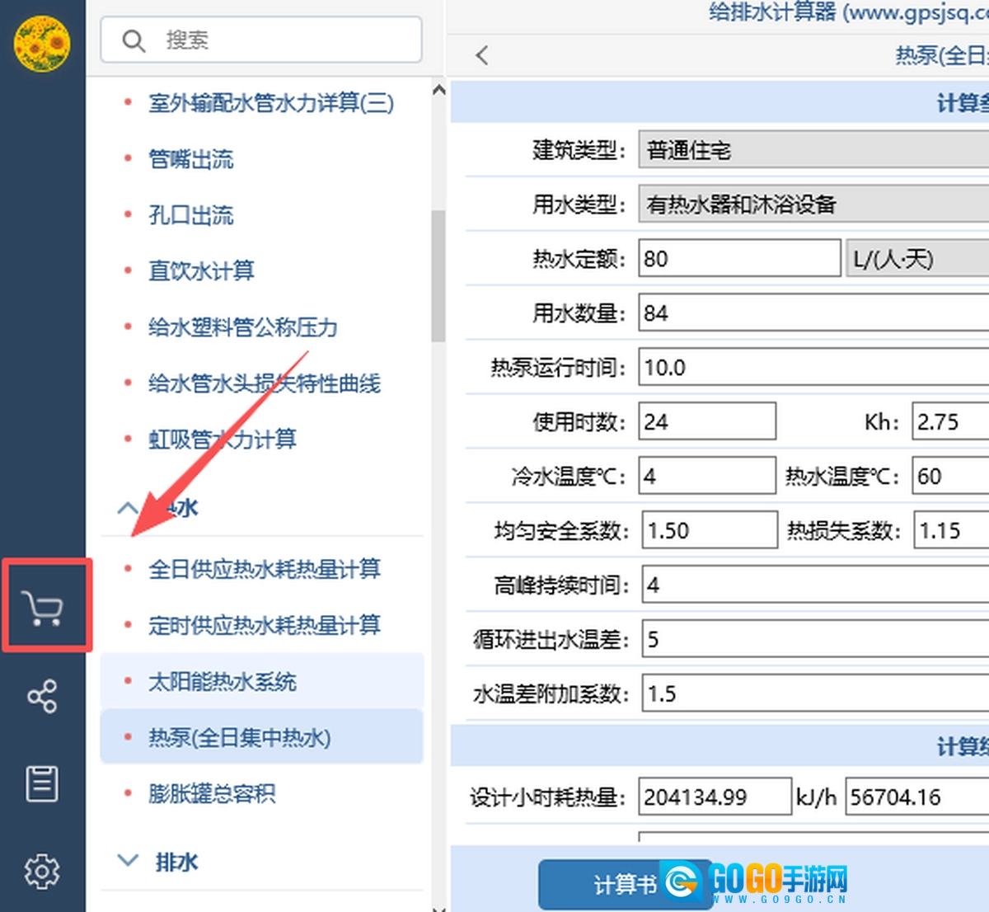Screen dimensions: 989x912
Task: Open 全日供应热水耗热量计算
Action: [264, 569]
